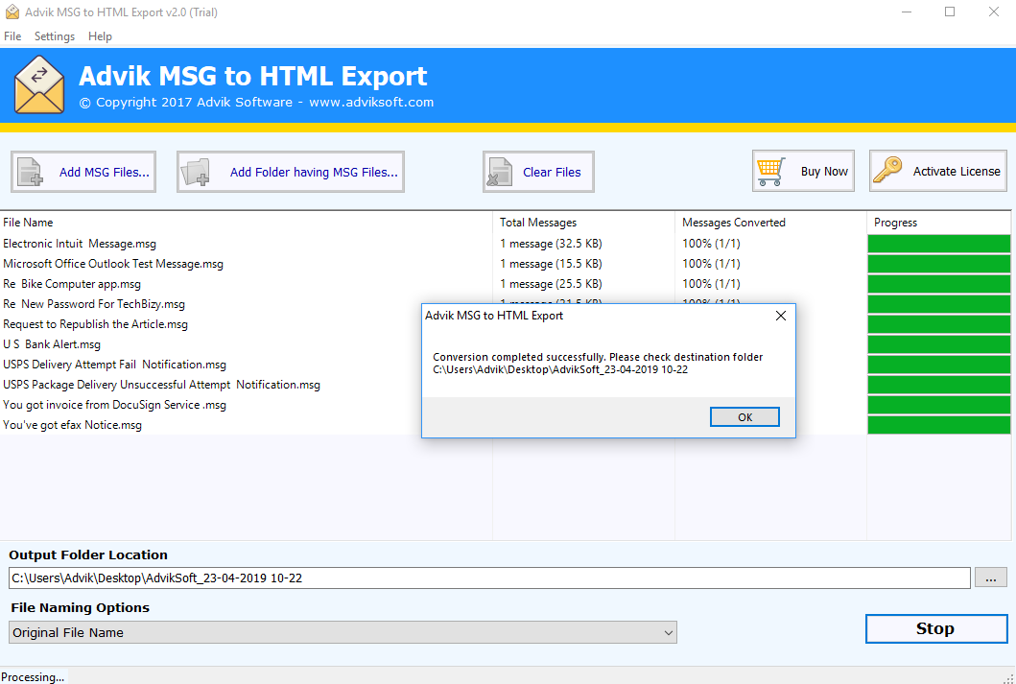
Task: Click the Clear Files document icon
Action: (x=499, y=173)
